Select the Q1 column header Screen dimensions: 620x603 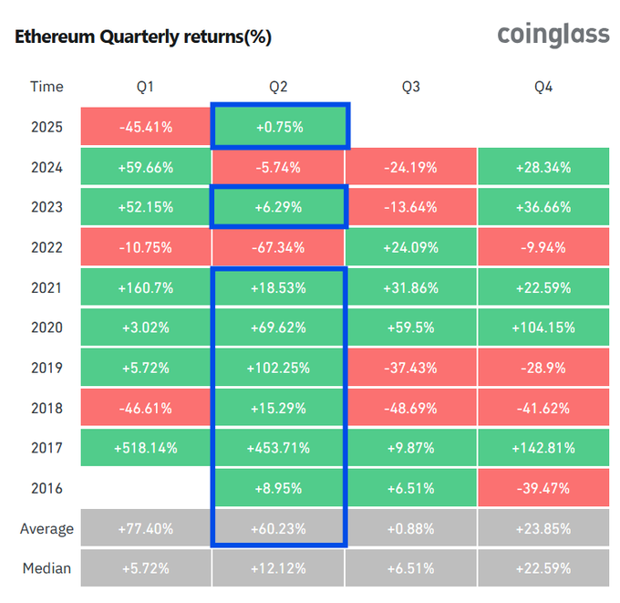click(x=145, y=87)
